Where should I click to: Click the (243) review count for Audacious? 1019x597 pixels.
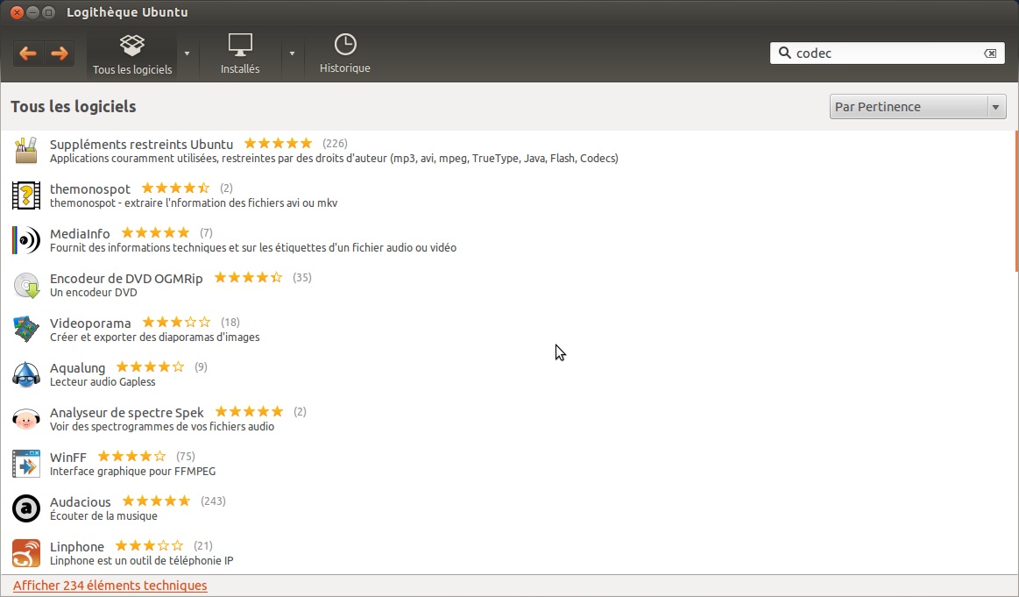pyautogui.click(x=213, y=501)
